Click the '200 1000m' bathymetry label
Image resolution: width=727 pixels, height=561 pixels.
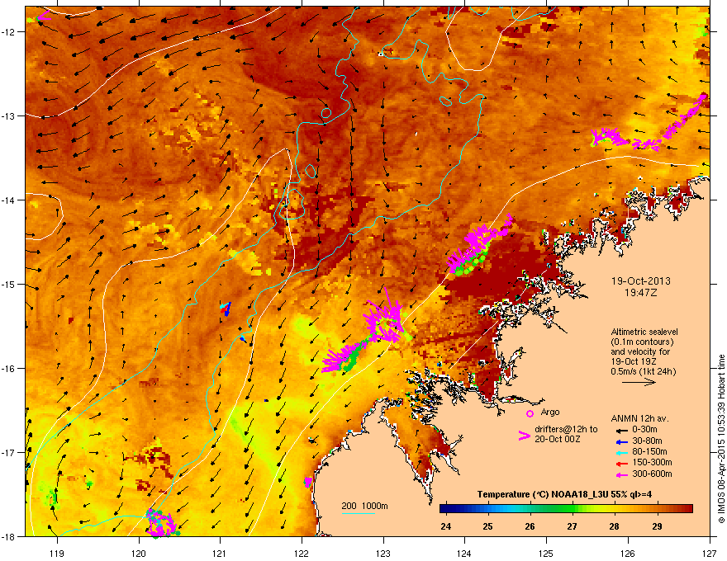coord(364,506)
